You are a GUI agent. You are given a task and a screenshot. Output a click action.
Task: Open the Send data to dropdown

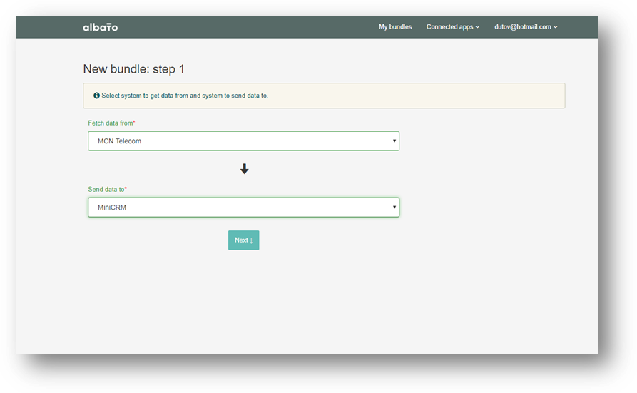[244, 208]
